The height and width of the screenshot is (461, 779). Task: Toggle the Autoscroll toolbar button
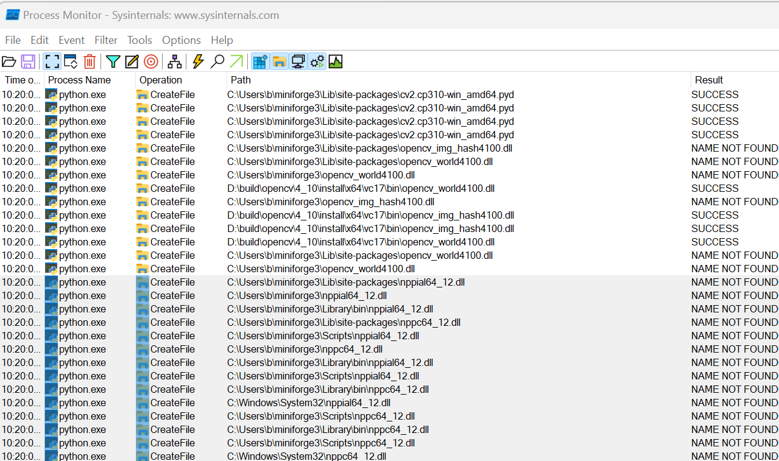(x=71, y=62)
